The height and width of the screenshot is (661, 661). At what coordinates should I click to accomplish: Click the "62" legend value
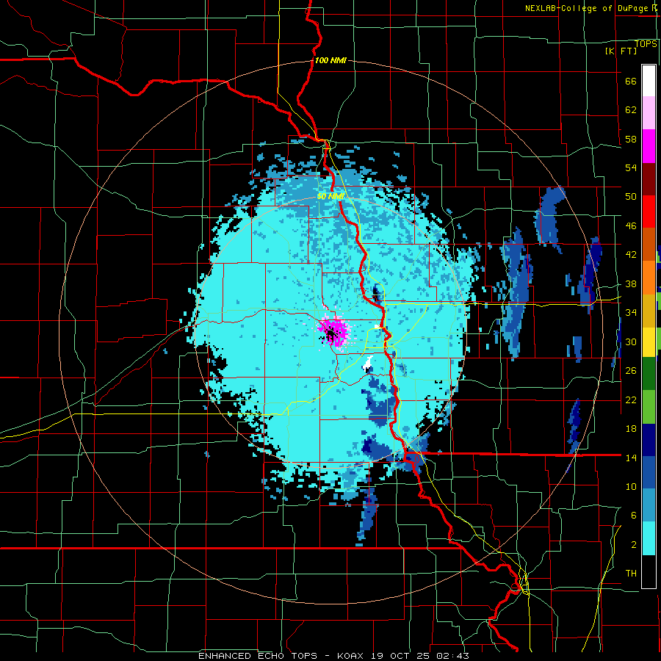(x=631, y=109)
